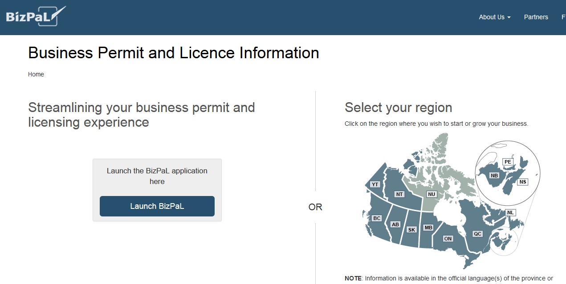Choose Newfoundland and Labrador (NL) label
566x284 pixels.
510,213
